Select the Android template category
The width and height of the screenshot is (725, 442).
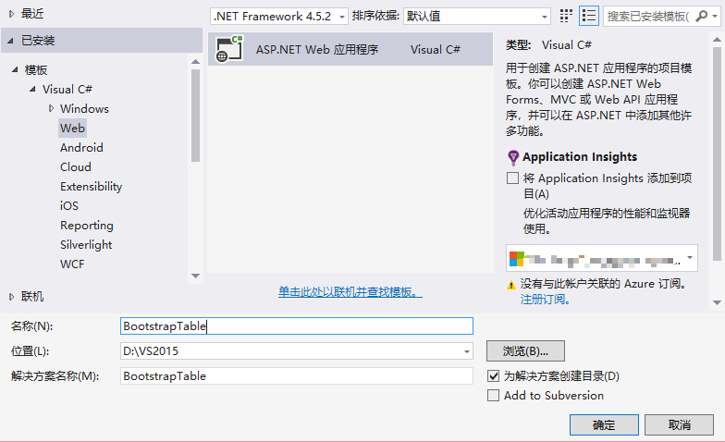(x=81, y=148)
